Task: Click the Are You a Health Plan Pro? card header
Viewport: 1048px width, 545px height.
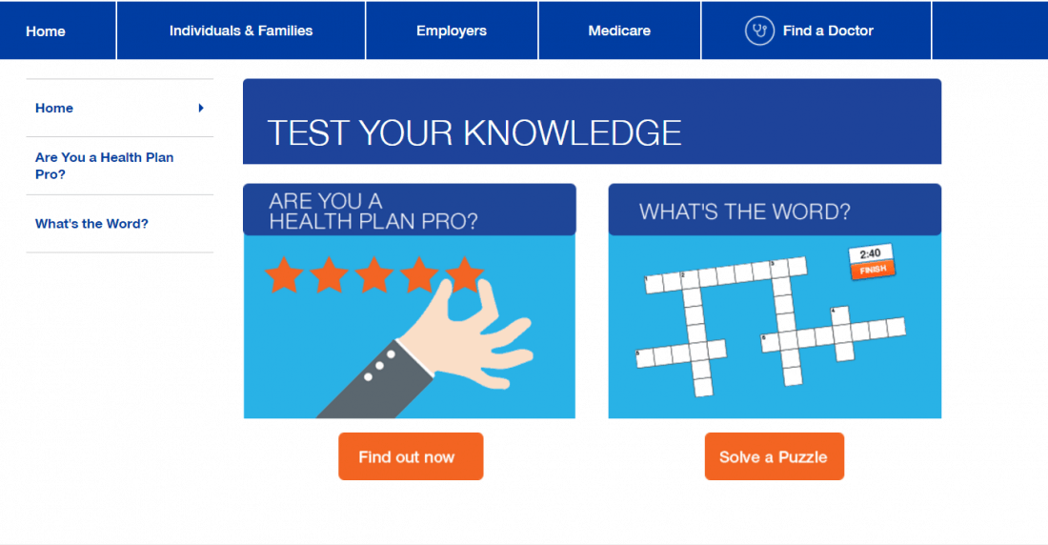Action: point(409,210)
